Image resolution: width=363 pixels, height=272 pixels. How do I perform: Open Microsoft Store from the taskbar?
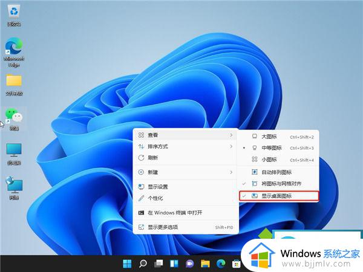click(x=237, y=264)
